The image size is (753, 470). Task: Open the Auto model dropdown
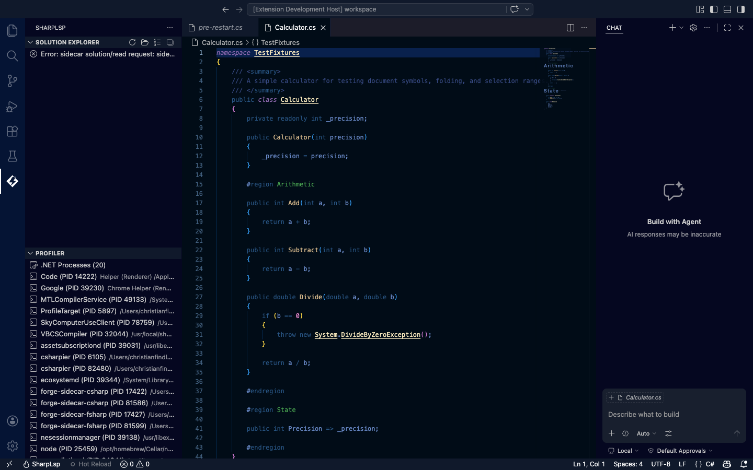click(x=646, y=433)
